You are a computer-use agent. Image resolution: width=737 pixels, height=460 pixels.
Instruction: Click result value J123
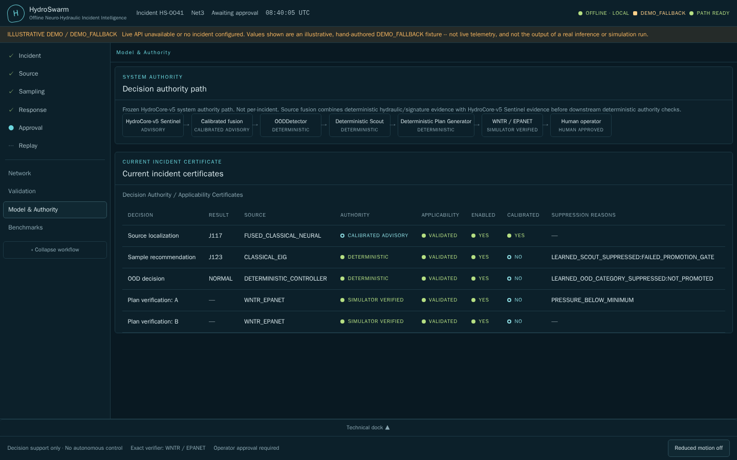[215, 257]
